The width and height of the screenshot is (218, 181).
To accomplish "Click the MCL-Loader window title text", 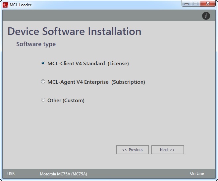I will coord(21,5).
